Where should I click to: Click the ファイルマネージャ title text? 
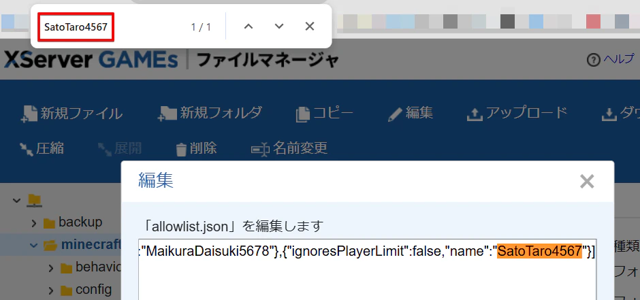click(268, 60)
